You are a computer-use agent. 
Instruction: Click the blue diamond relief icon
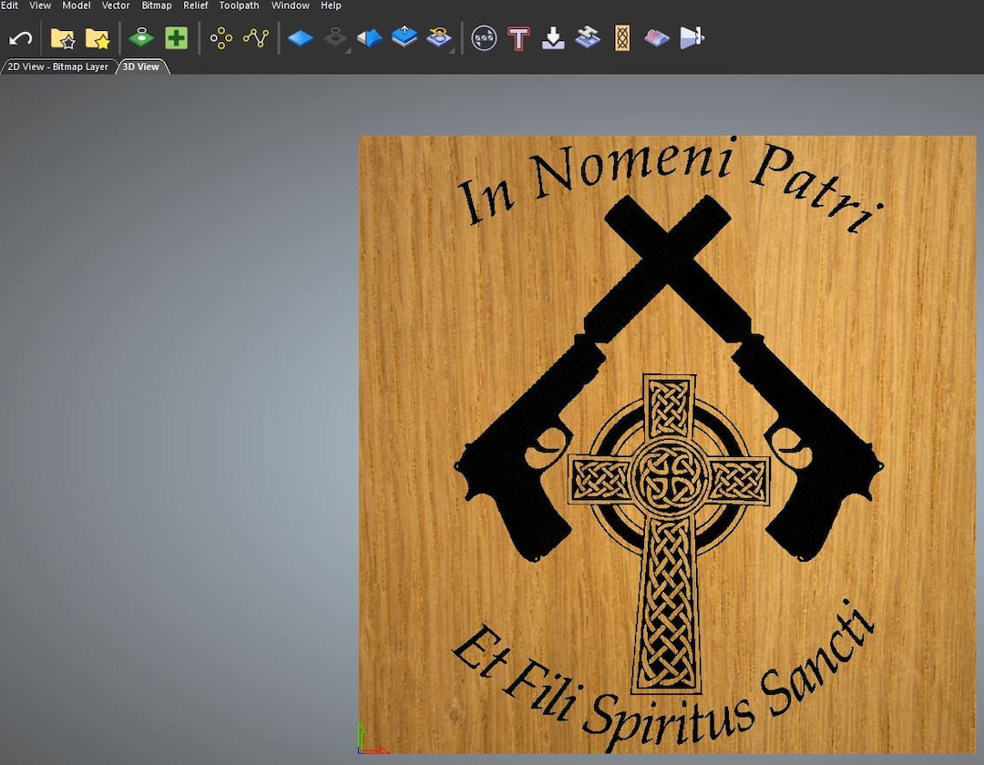(x=301, y=37)
